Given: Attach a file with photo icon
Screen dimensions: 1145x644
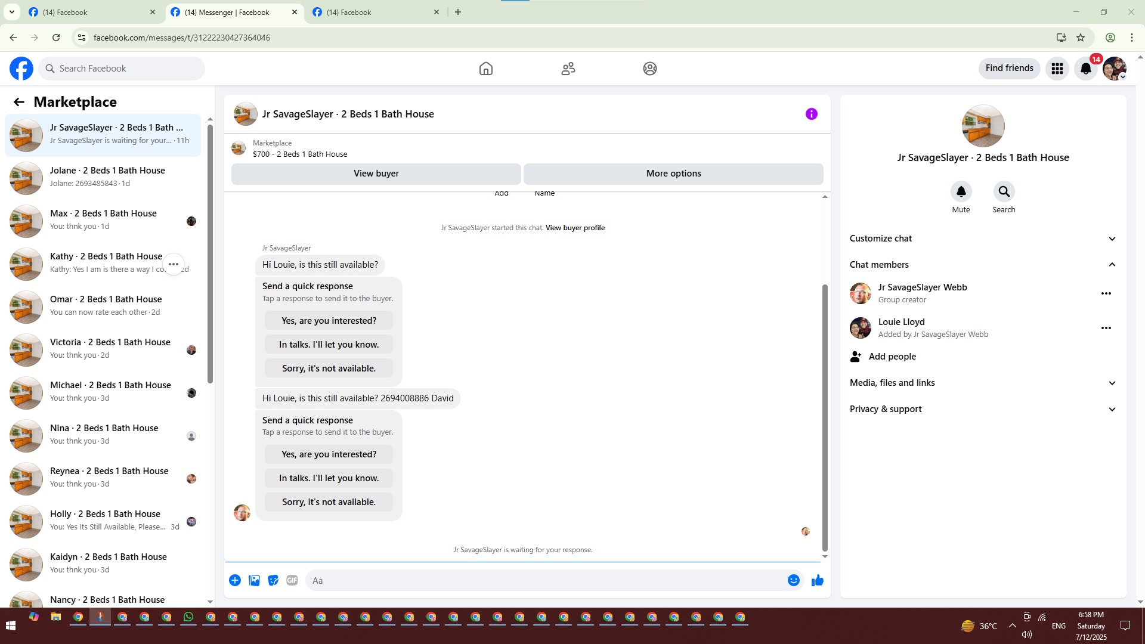Looking at the screenshot, I should (254, 580).
